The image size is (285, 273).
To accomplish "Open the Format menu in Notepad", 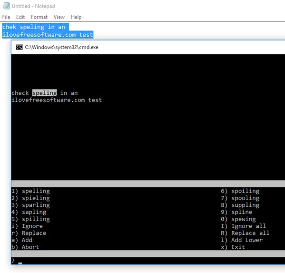I will click(39, 17).
